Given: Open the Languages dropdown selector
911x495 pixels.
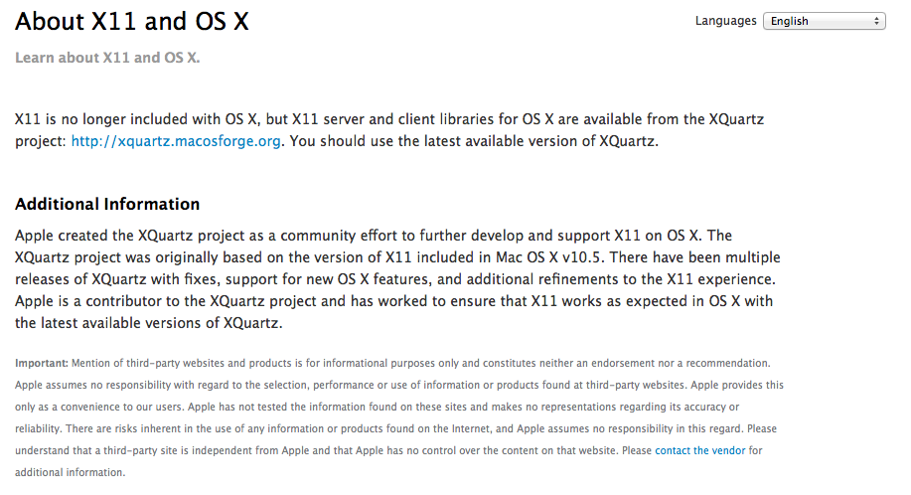Looking at the screenshot, I should click(x=823, y=21).
